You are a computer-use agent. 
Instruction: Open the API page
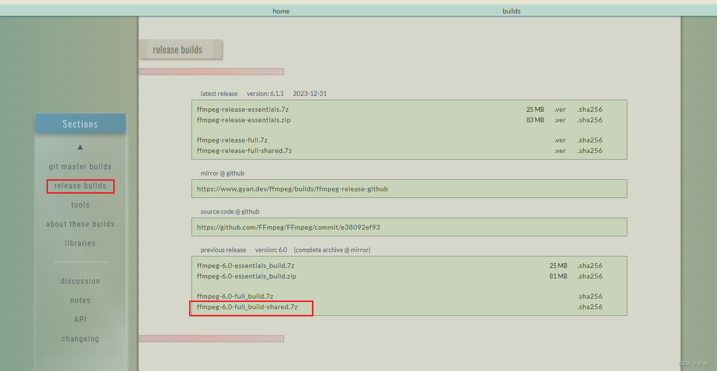click(x=80, y=320)
